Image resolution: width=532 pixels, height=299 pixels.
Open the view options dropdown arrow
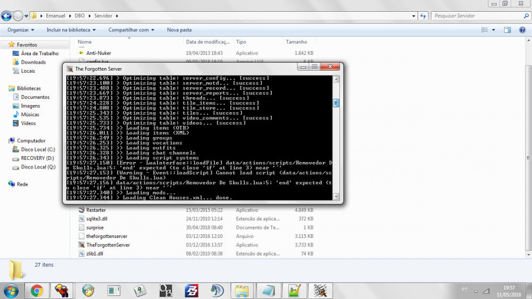click(x=493, y=30)
